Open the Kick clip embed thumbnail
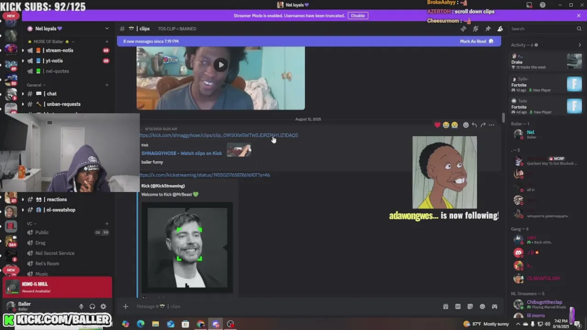Screen dimensions: 587x330 pos(239,150)
